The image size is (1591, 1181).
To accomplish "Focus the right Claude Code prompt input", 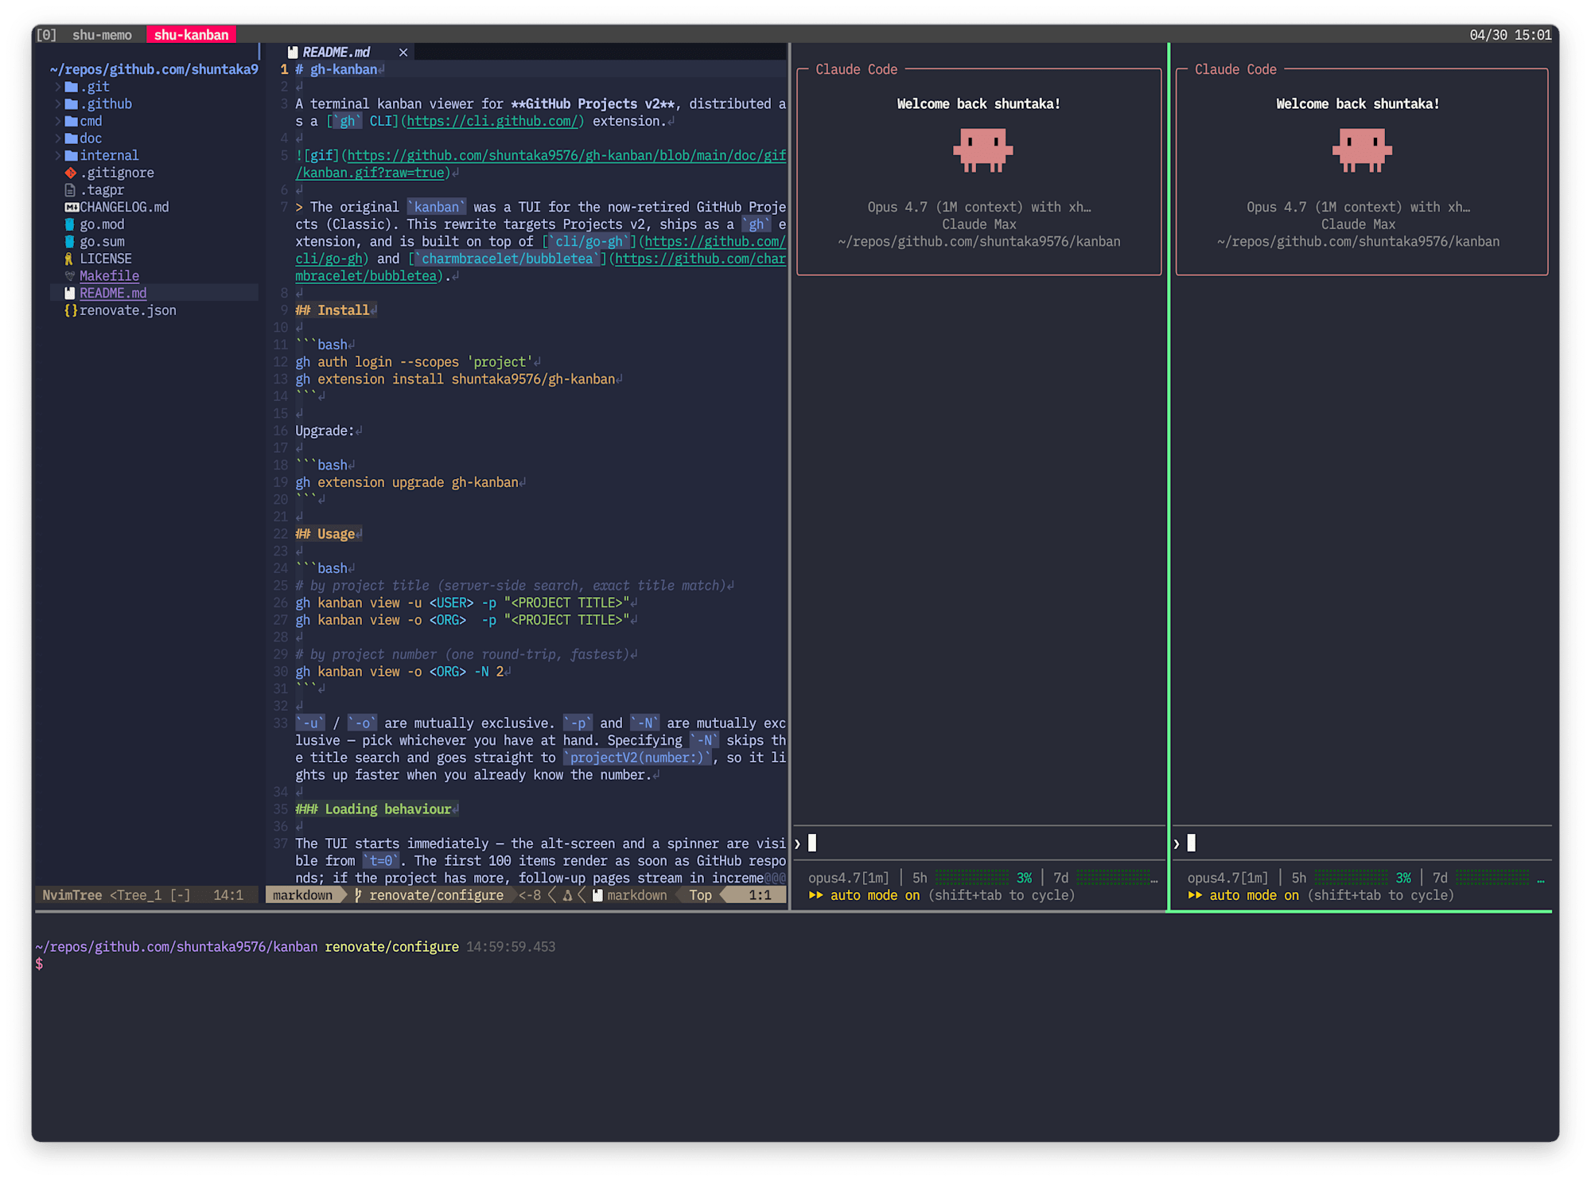I will (x=1362, y=844).
